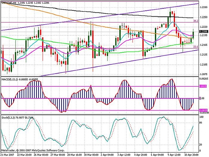Select the 28 Mar 16:00 time label

75,155
